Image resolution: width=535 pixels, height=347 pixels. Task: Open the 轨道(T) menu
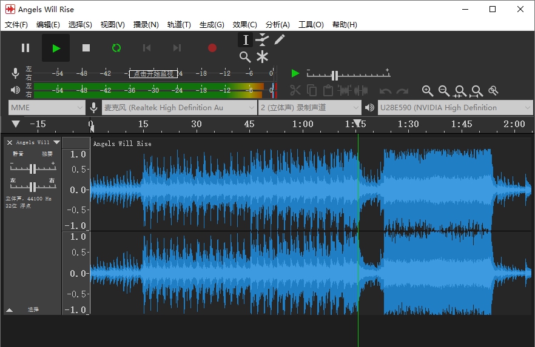(x=179, y=24)
